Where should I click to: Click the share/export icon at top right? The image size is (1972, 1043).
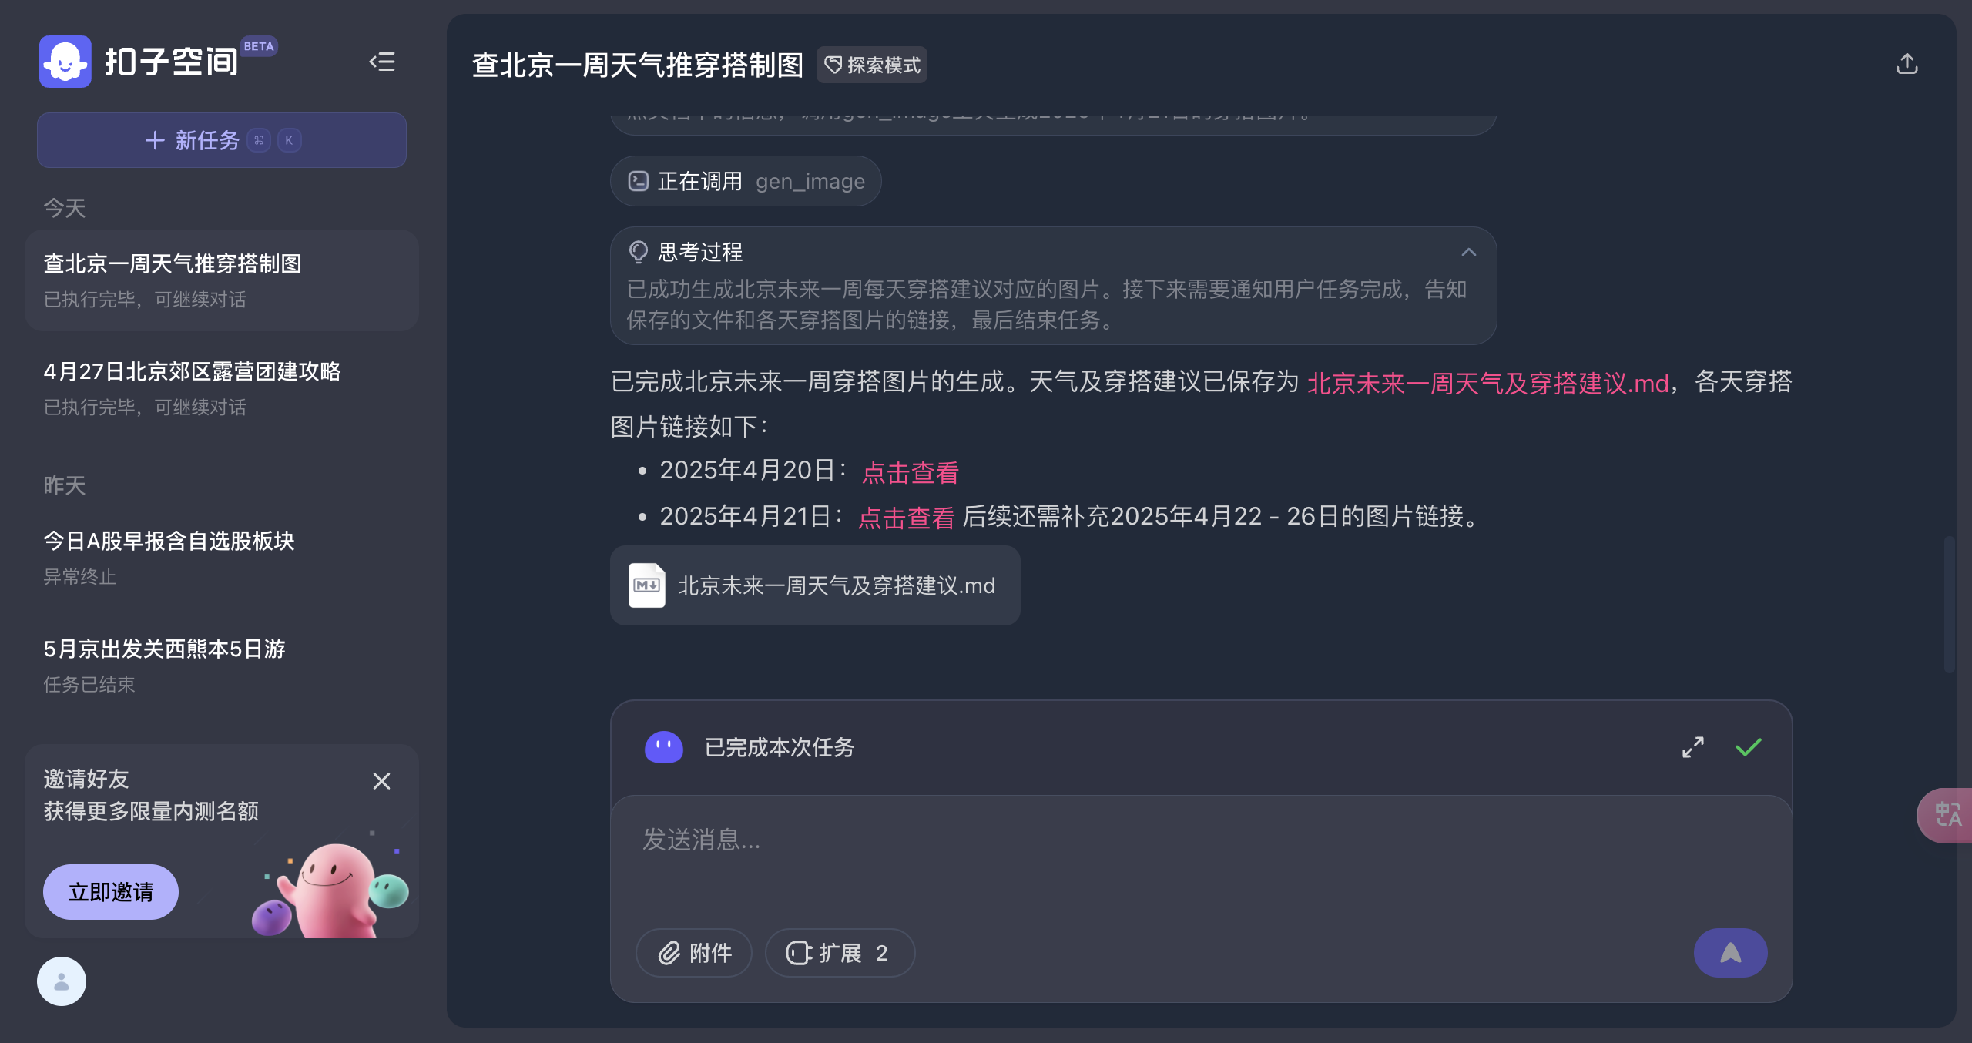1907,64
